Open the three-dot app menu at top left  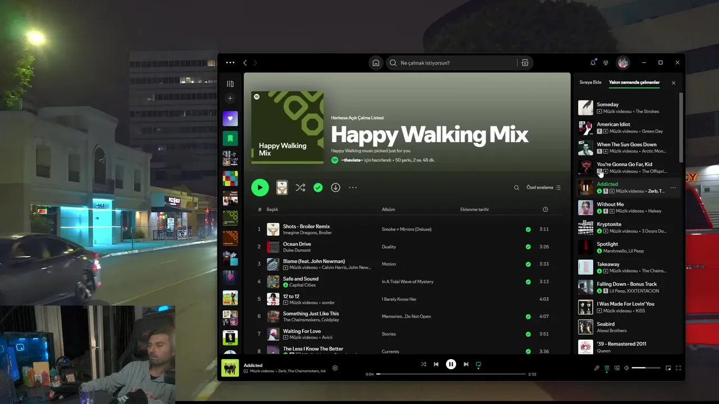coord(230,62)
